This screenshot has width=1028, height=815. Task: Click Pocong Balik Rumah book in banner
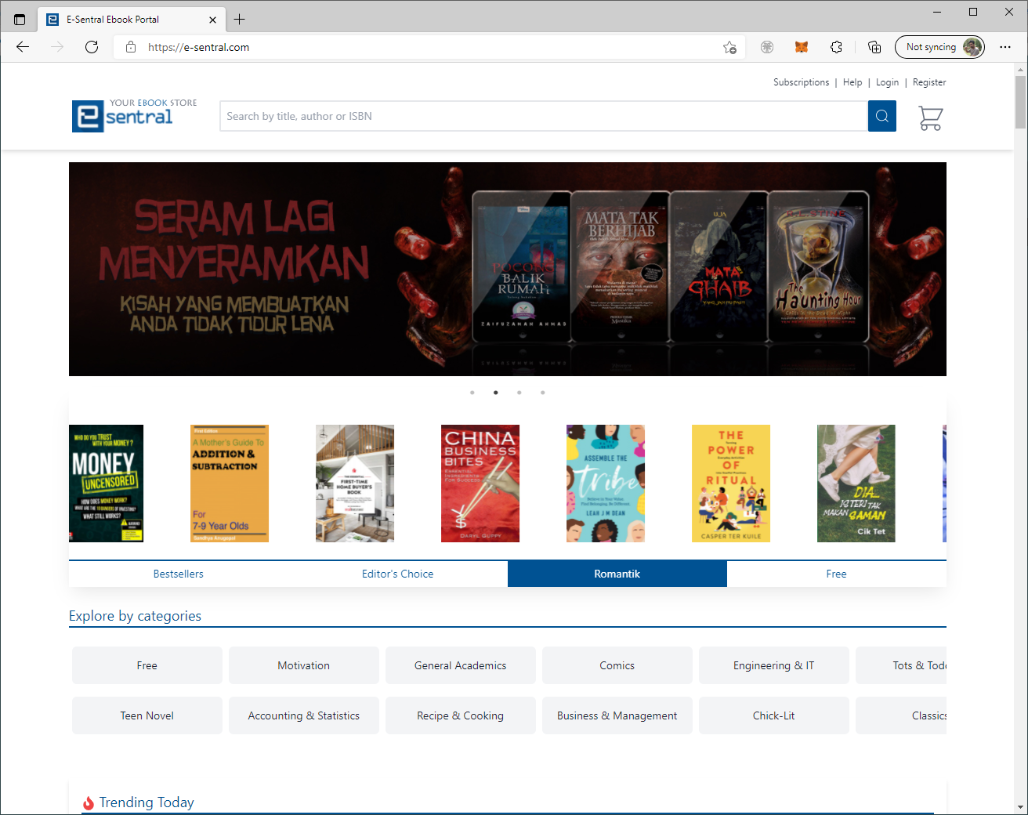pos(522,266)
